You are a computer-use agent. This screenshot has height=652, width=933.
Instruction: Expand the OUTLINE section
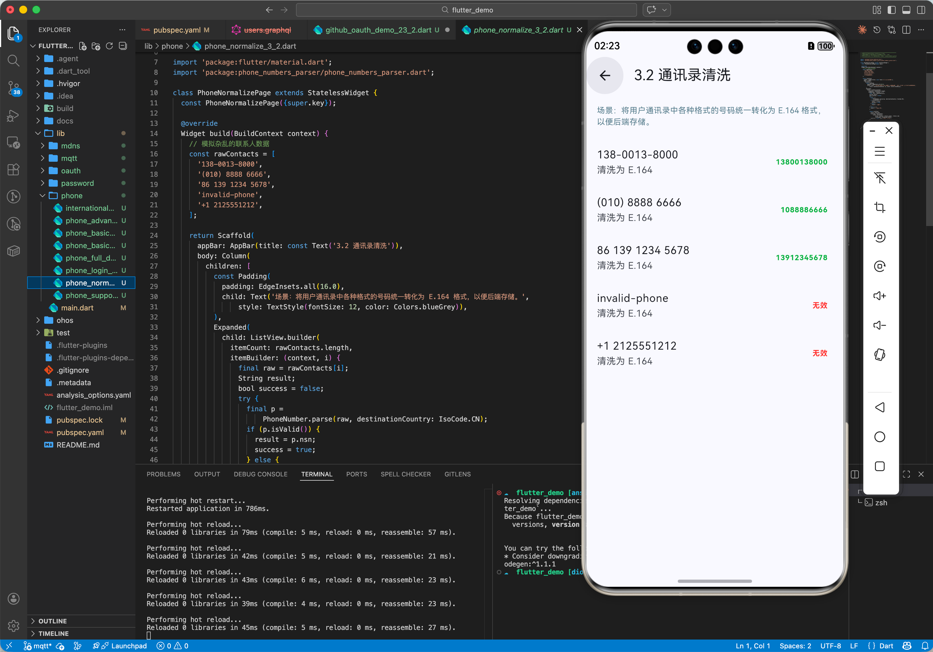coord(52,621)
